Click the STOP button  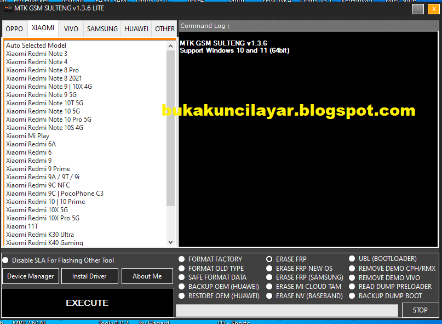(x=420, y=310)
